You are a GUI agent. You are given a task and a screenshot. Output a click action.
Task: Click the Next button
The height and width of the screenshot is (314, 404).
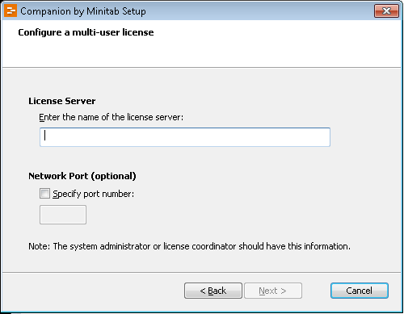(x=273, y=291)
